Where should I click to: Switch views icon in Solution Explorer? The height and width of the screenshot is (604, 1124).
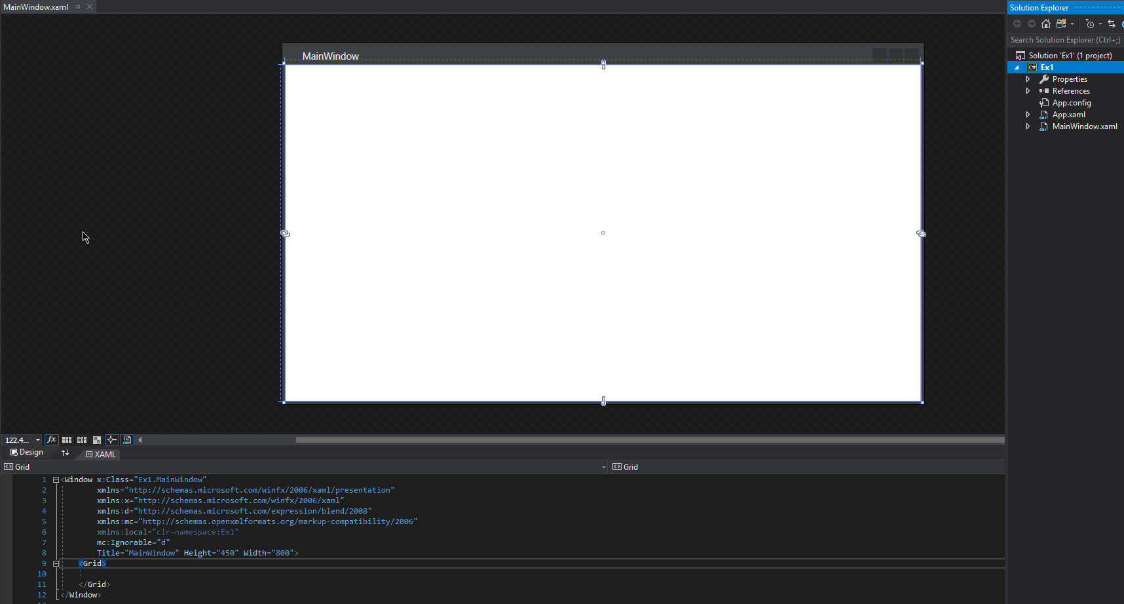1061,24
